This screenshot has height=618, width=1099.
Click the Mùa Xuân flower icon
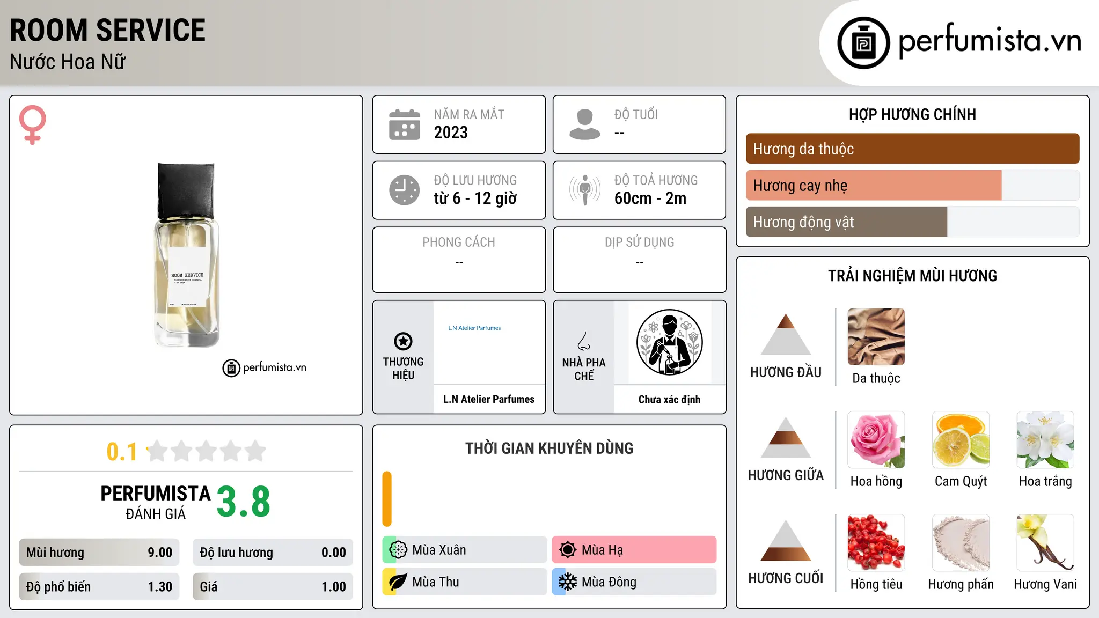click(398, 550)
